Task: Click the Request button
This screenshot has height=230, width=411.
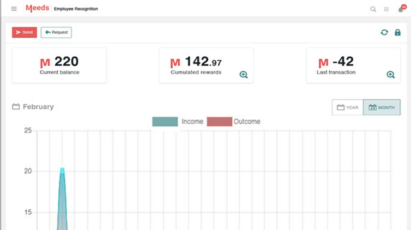Action: pos(56,32)
